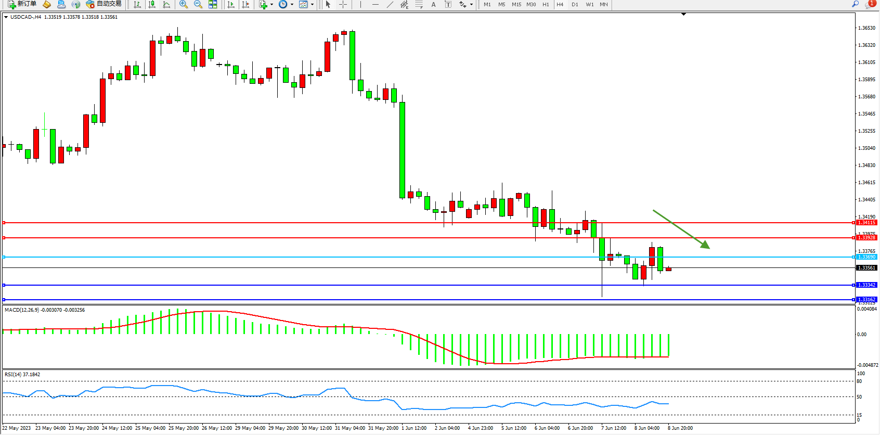This screenshot has width=880, height=435.
Task: Zoom out of the chart
Action: [x=198, y=4]
